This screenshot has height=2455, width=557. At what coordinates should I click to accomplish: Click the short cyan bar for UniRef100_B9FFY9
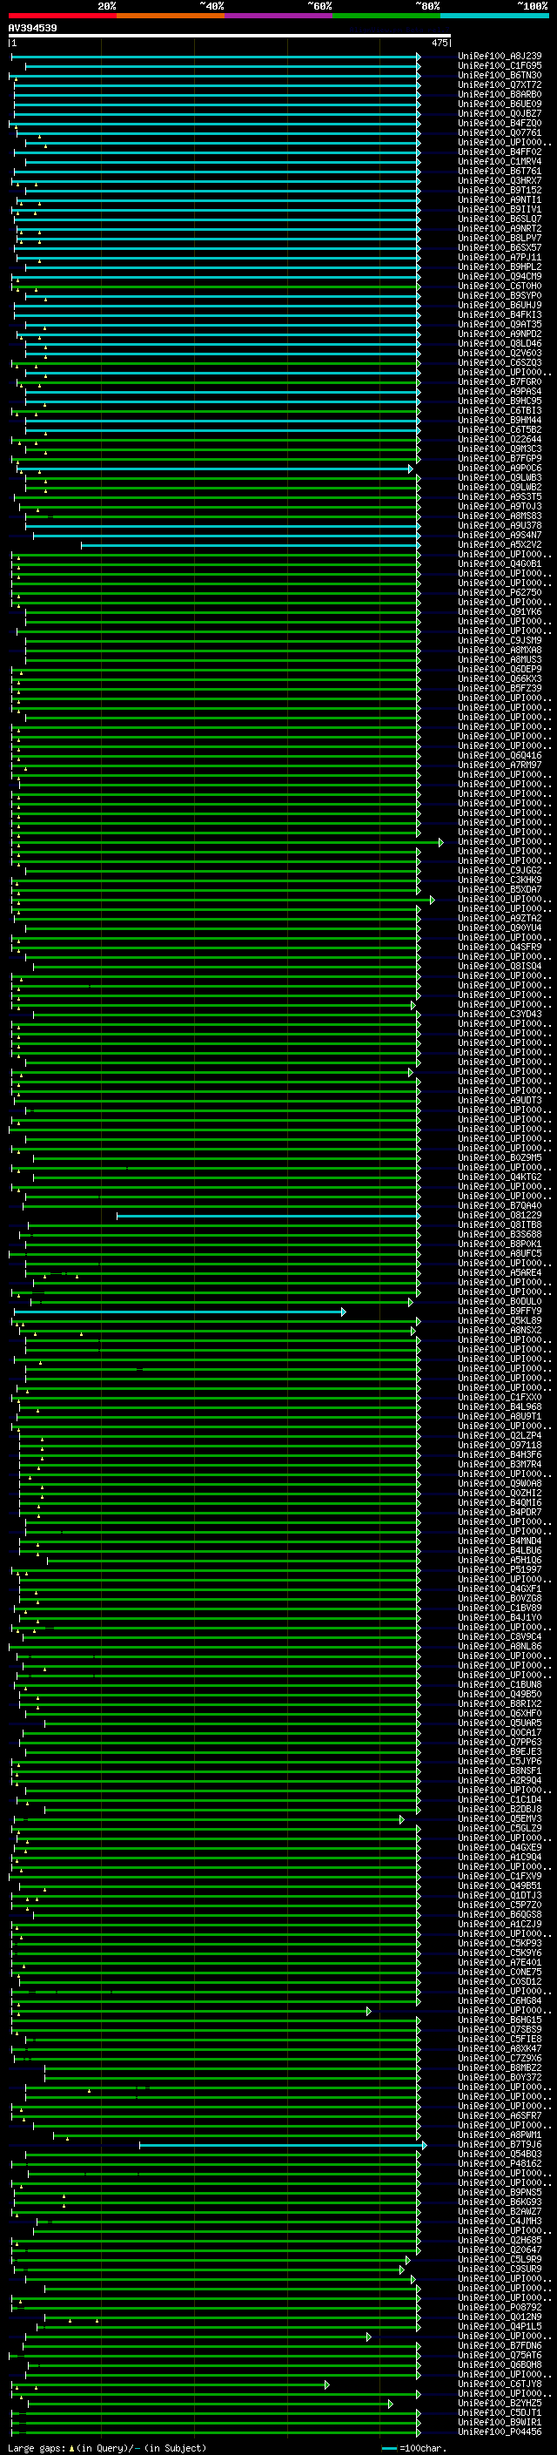(179, 1312)
